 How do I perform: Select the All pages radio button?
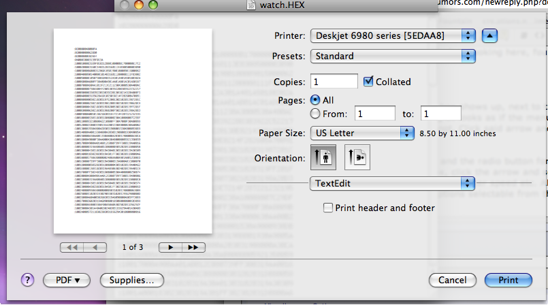[x=315, y=100]
